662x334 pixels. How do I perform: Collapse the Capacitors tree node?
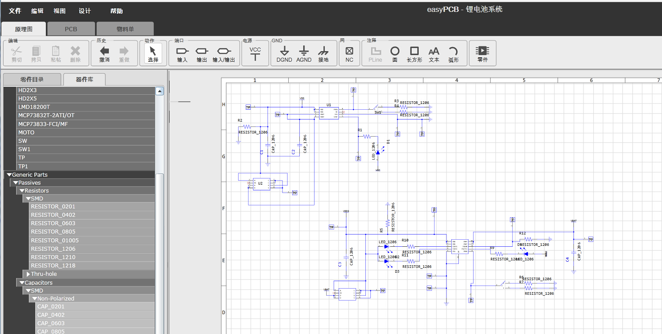coord(22,283)
